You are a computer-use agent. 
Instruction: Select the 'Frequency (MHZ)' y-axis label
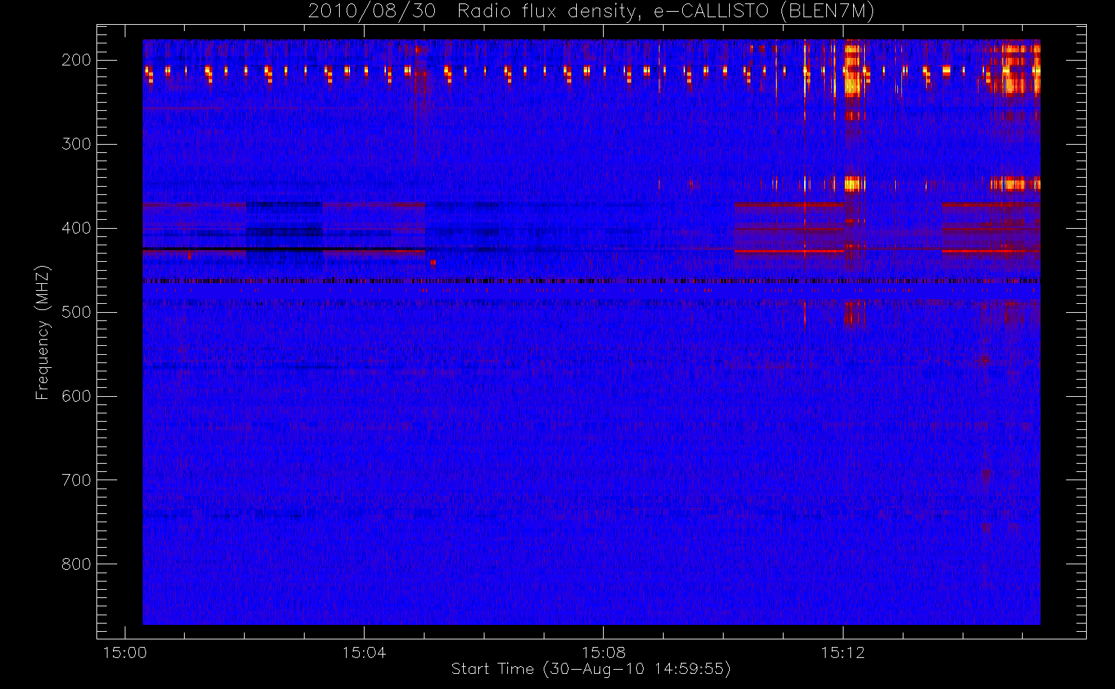(43, 332)
